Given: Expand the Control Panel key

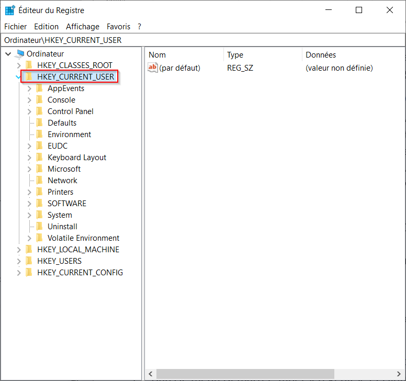Looking at the screenshot, I should click(x=29, y=111).
